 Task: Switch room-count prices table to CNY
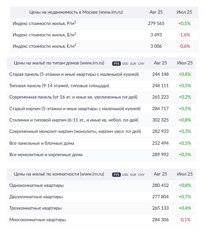coord(141,174)
